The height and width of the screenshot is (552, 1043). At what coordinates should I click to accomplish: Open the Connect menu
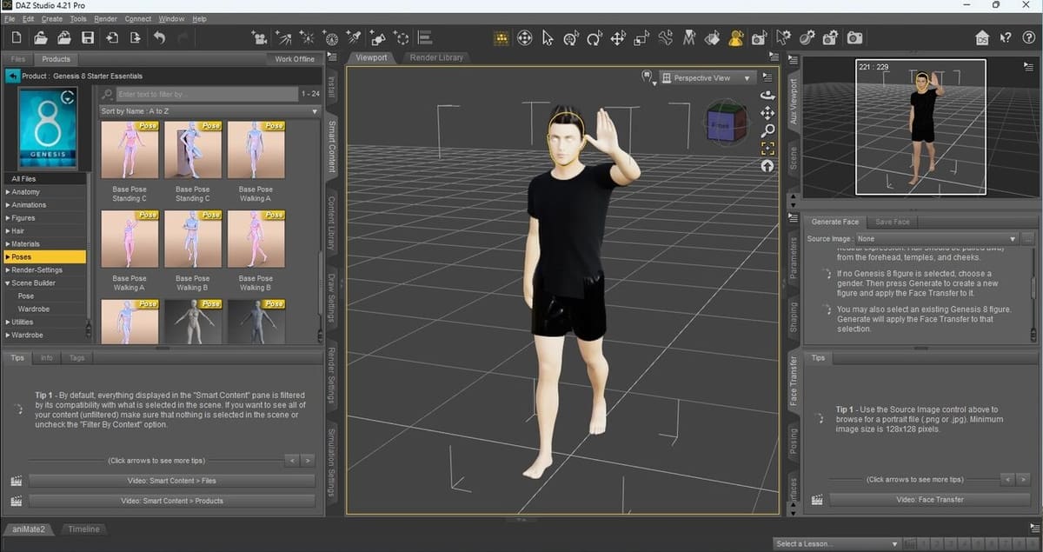coord(137,18)
